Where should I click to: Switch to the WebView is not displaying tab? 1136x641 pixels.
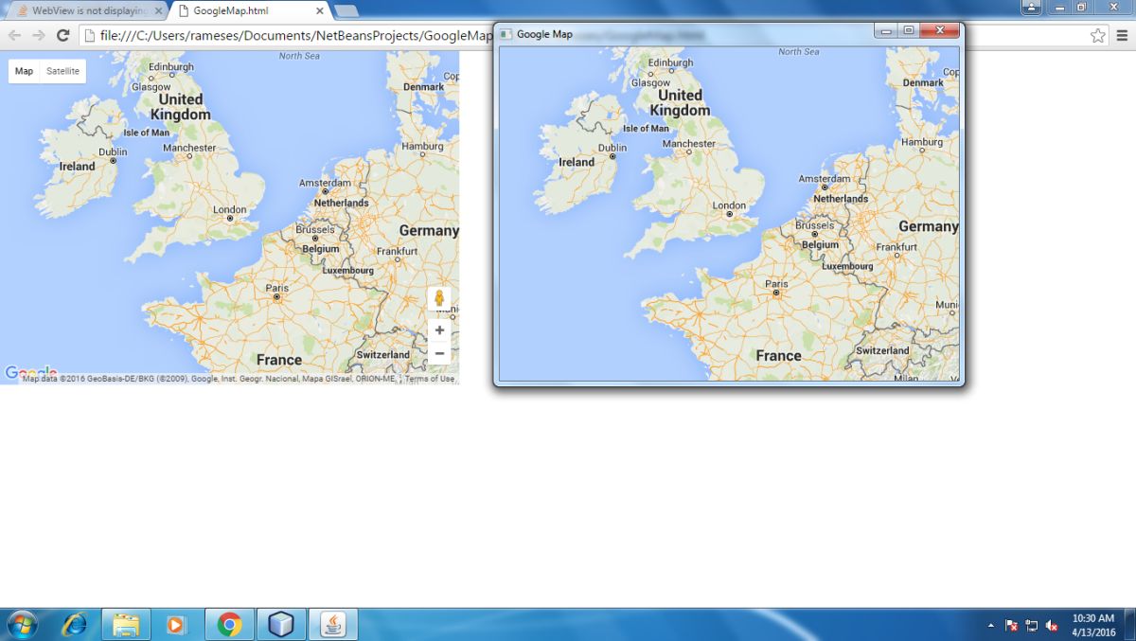tap(87, 11)
